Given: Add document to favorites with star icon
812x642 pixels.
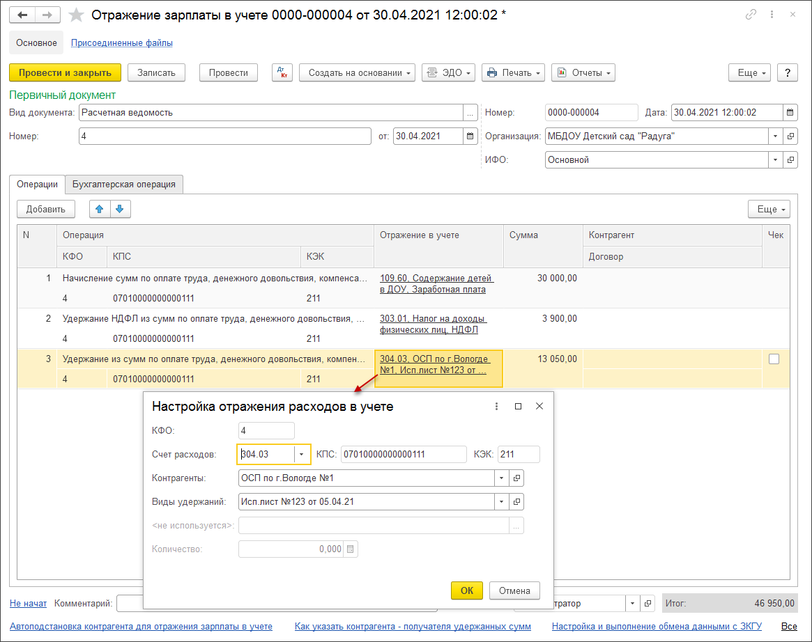Looking at the screenshot, I should (x=76, y=15).
